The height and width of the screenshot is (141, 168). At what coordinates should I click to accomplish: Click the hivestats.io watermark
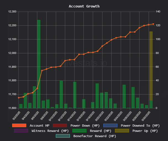84,62
